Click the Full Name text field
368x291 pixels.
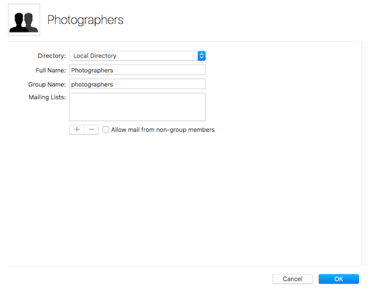coord(137,70)
